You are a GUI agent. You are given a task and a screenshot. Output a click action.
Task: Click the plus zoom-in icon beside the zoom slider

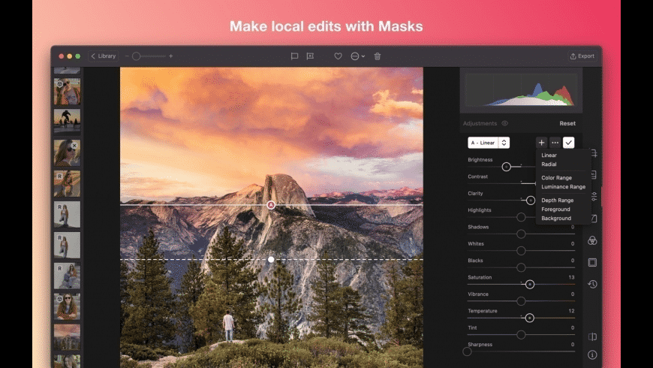coord(170,56)
